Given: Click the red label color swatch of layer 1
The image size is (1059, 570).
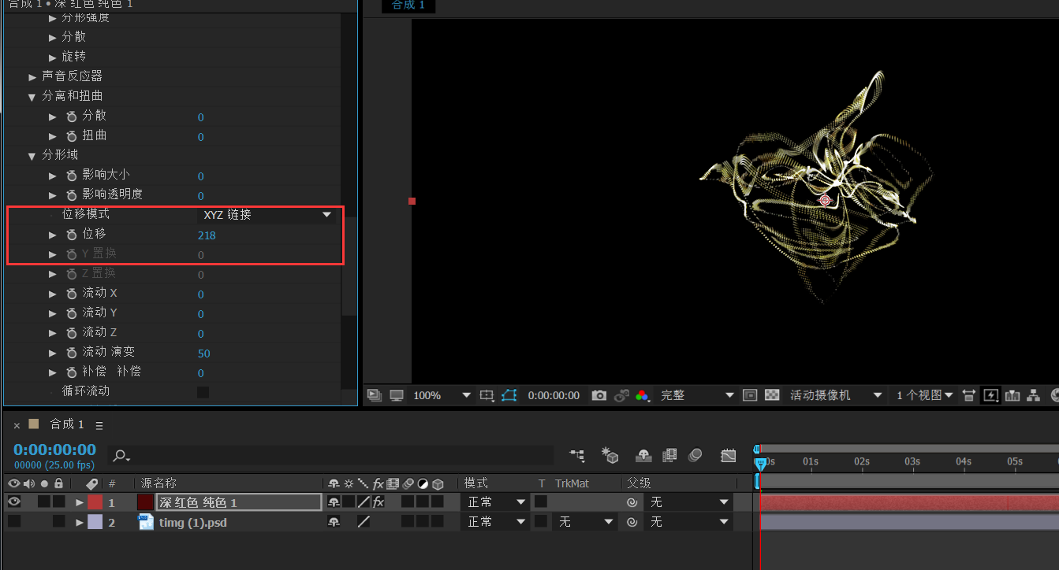Looking at the screenshot, I should click(95, 502).
